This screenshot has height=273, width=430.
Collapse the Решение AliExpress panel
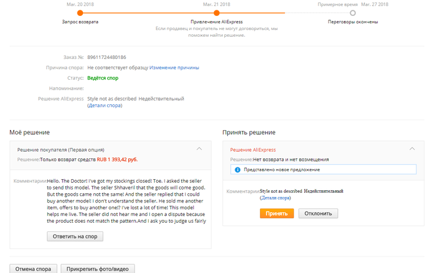[412, 149]
